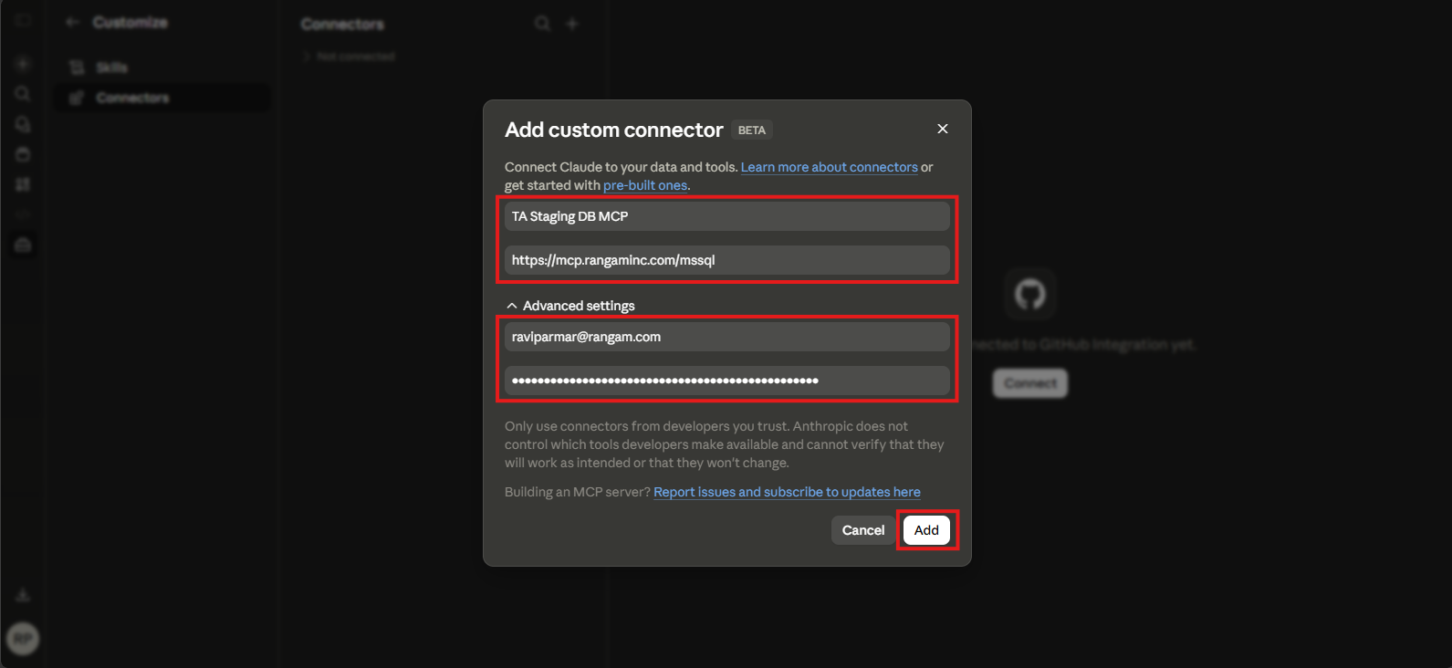Click the download icon near sidebar bottom
Image resolution: width=1452 pixels, height=668 pixels.
23,595
